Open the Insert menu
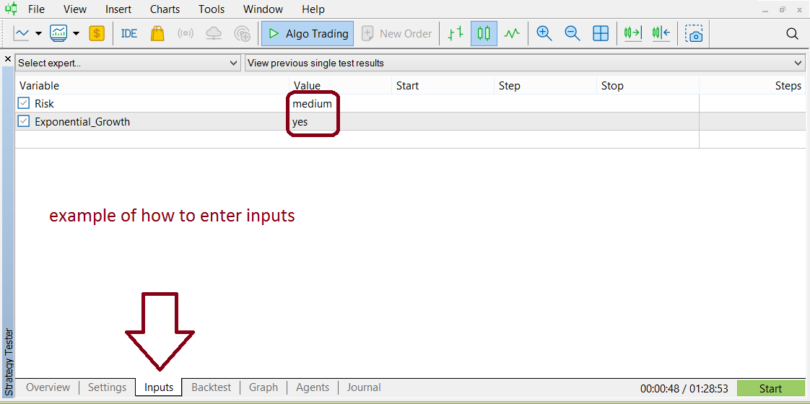Screen dimensions: 810x404 (x=118, y=9)
